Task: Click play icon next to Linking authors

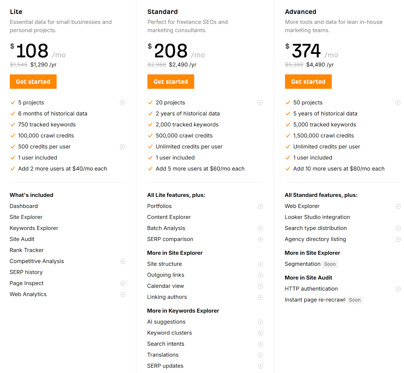Action: (260, 297)
